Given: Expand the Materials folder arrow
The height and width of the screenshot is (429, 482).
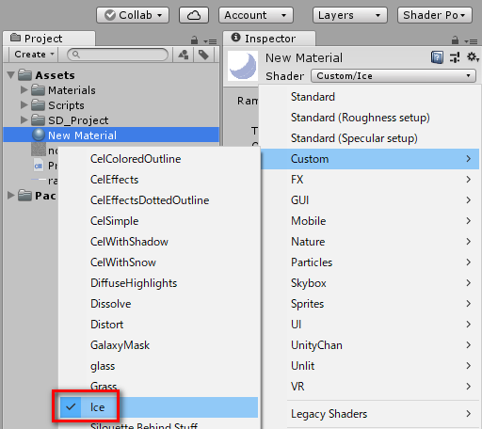Looking at the screenshot, I should tap(24, 90).
